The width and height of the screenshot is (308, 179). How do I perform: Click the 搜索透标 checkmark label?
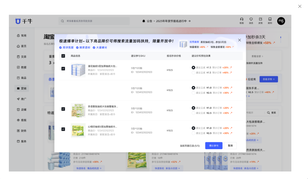83,48
